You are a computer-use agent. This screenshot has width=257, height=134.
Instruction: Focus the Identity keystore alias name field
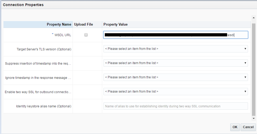point(175,106)
